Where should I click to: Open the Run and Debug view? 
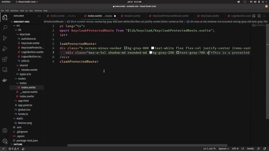point(5,49)
